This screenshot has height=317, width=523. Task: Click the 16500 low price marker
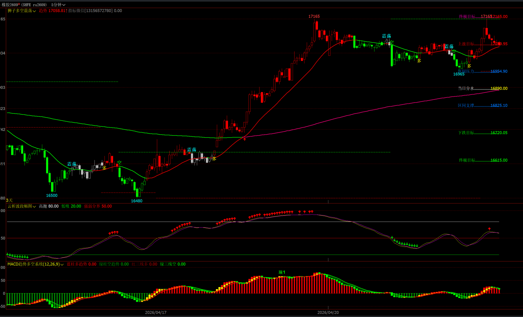[x=52, y=195]
